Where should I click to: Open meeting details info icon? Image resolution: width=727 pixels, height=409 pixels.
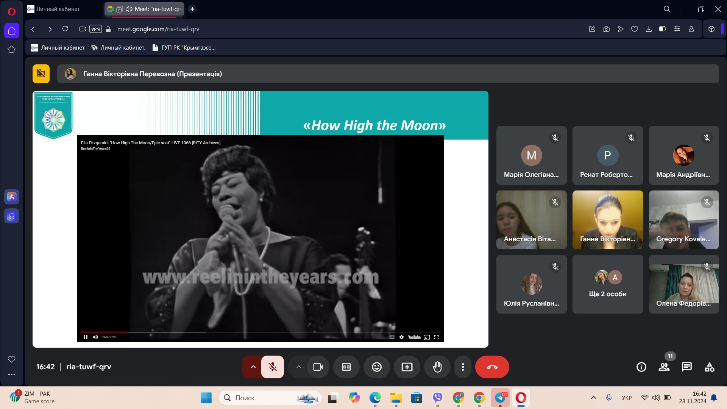[641, 367]
